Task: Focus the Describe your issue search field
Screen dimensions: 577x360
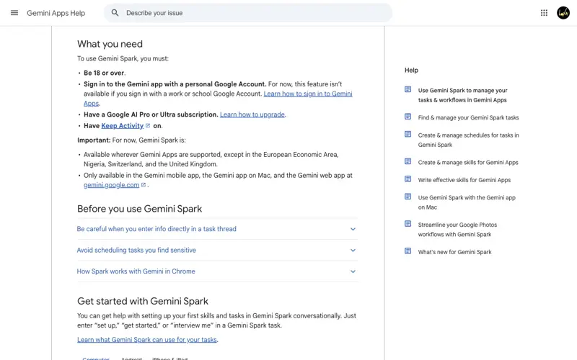Action: point(247,13)
